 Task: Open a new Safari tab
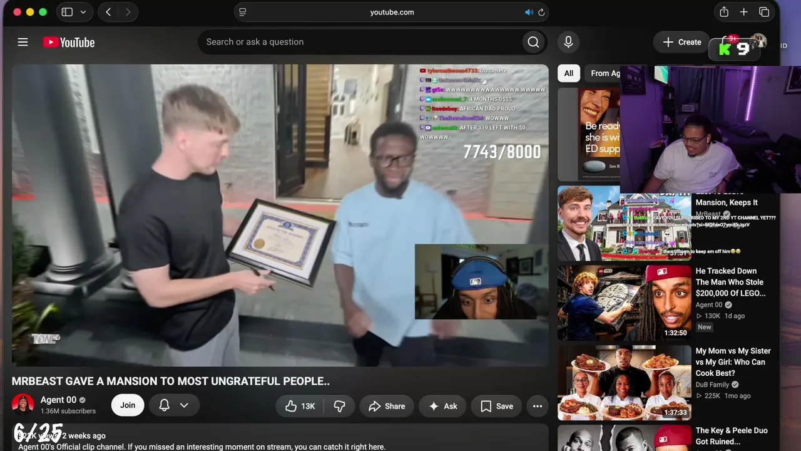click(744, 12)
